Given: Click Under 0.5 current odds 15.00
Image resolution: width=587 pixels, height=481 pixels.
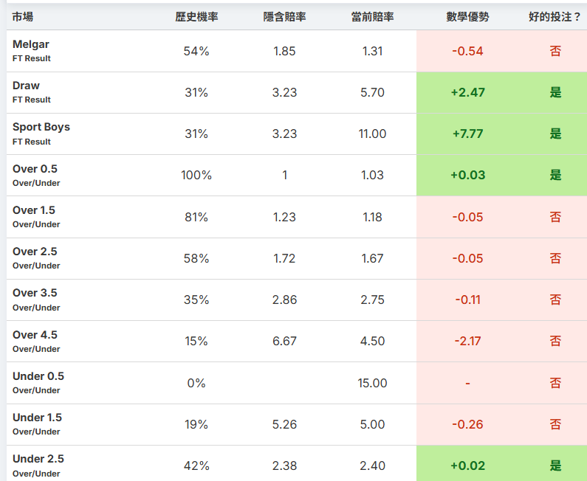Looking at the screenshot, I should tap(372, 383).
